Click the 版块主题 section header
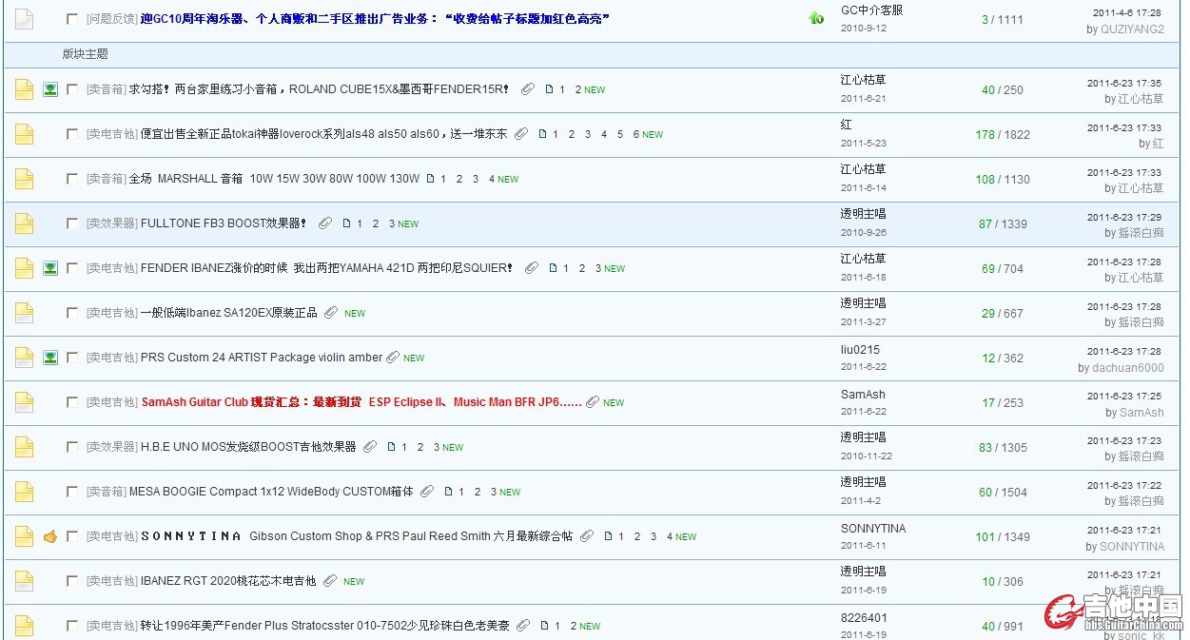The width and height of the screenshot is (1190, 640). 85,54
